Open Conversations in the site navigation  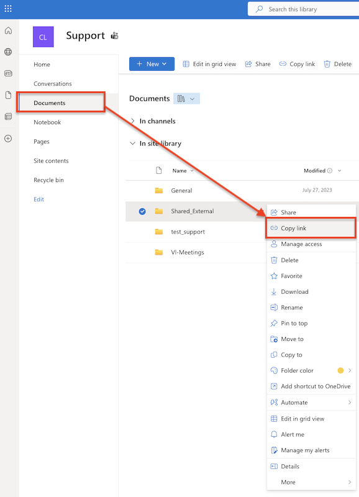[x=53, y=84]
